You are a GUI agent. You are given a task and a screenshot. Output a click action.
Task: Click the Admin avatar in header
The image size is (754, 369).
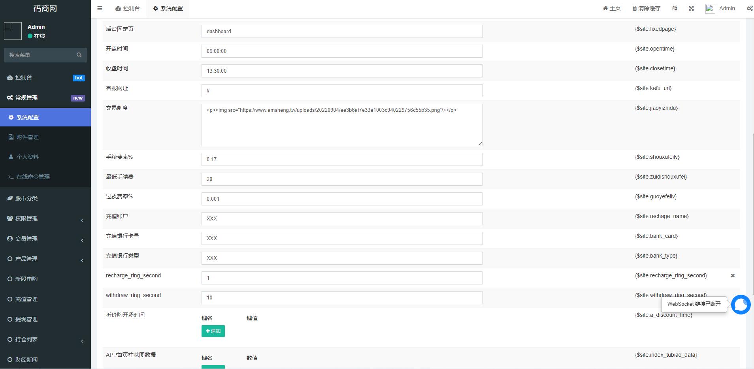(x=710, y=9)
